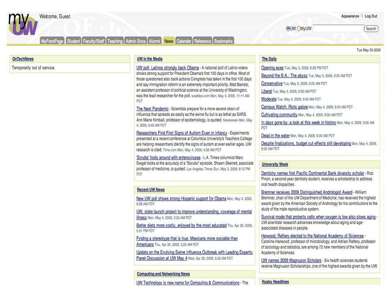Open 'Update on the Evolving Swine Influenza' link

click(195, 255)
